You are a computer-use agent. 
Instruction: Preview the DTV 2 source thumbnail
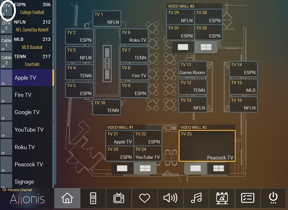point(6,26)
